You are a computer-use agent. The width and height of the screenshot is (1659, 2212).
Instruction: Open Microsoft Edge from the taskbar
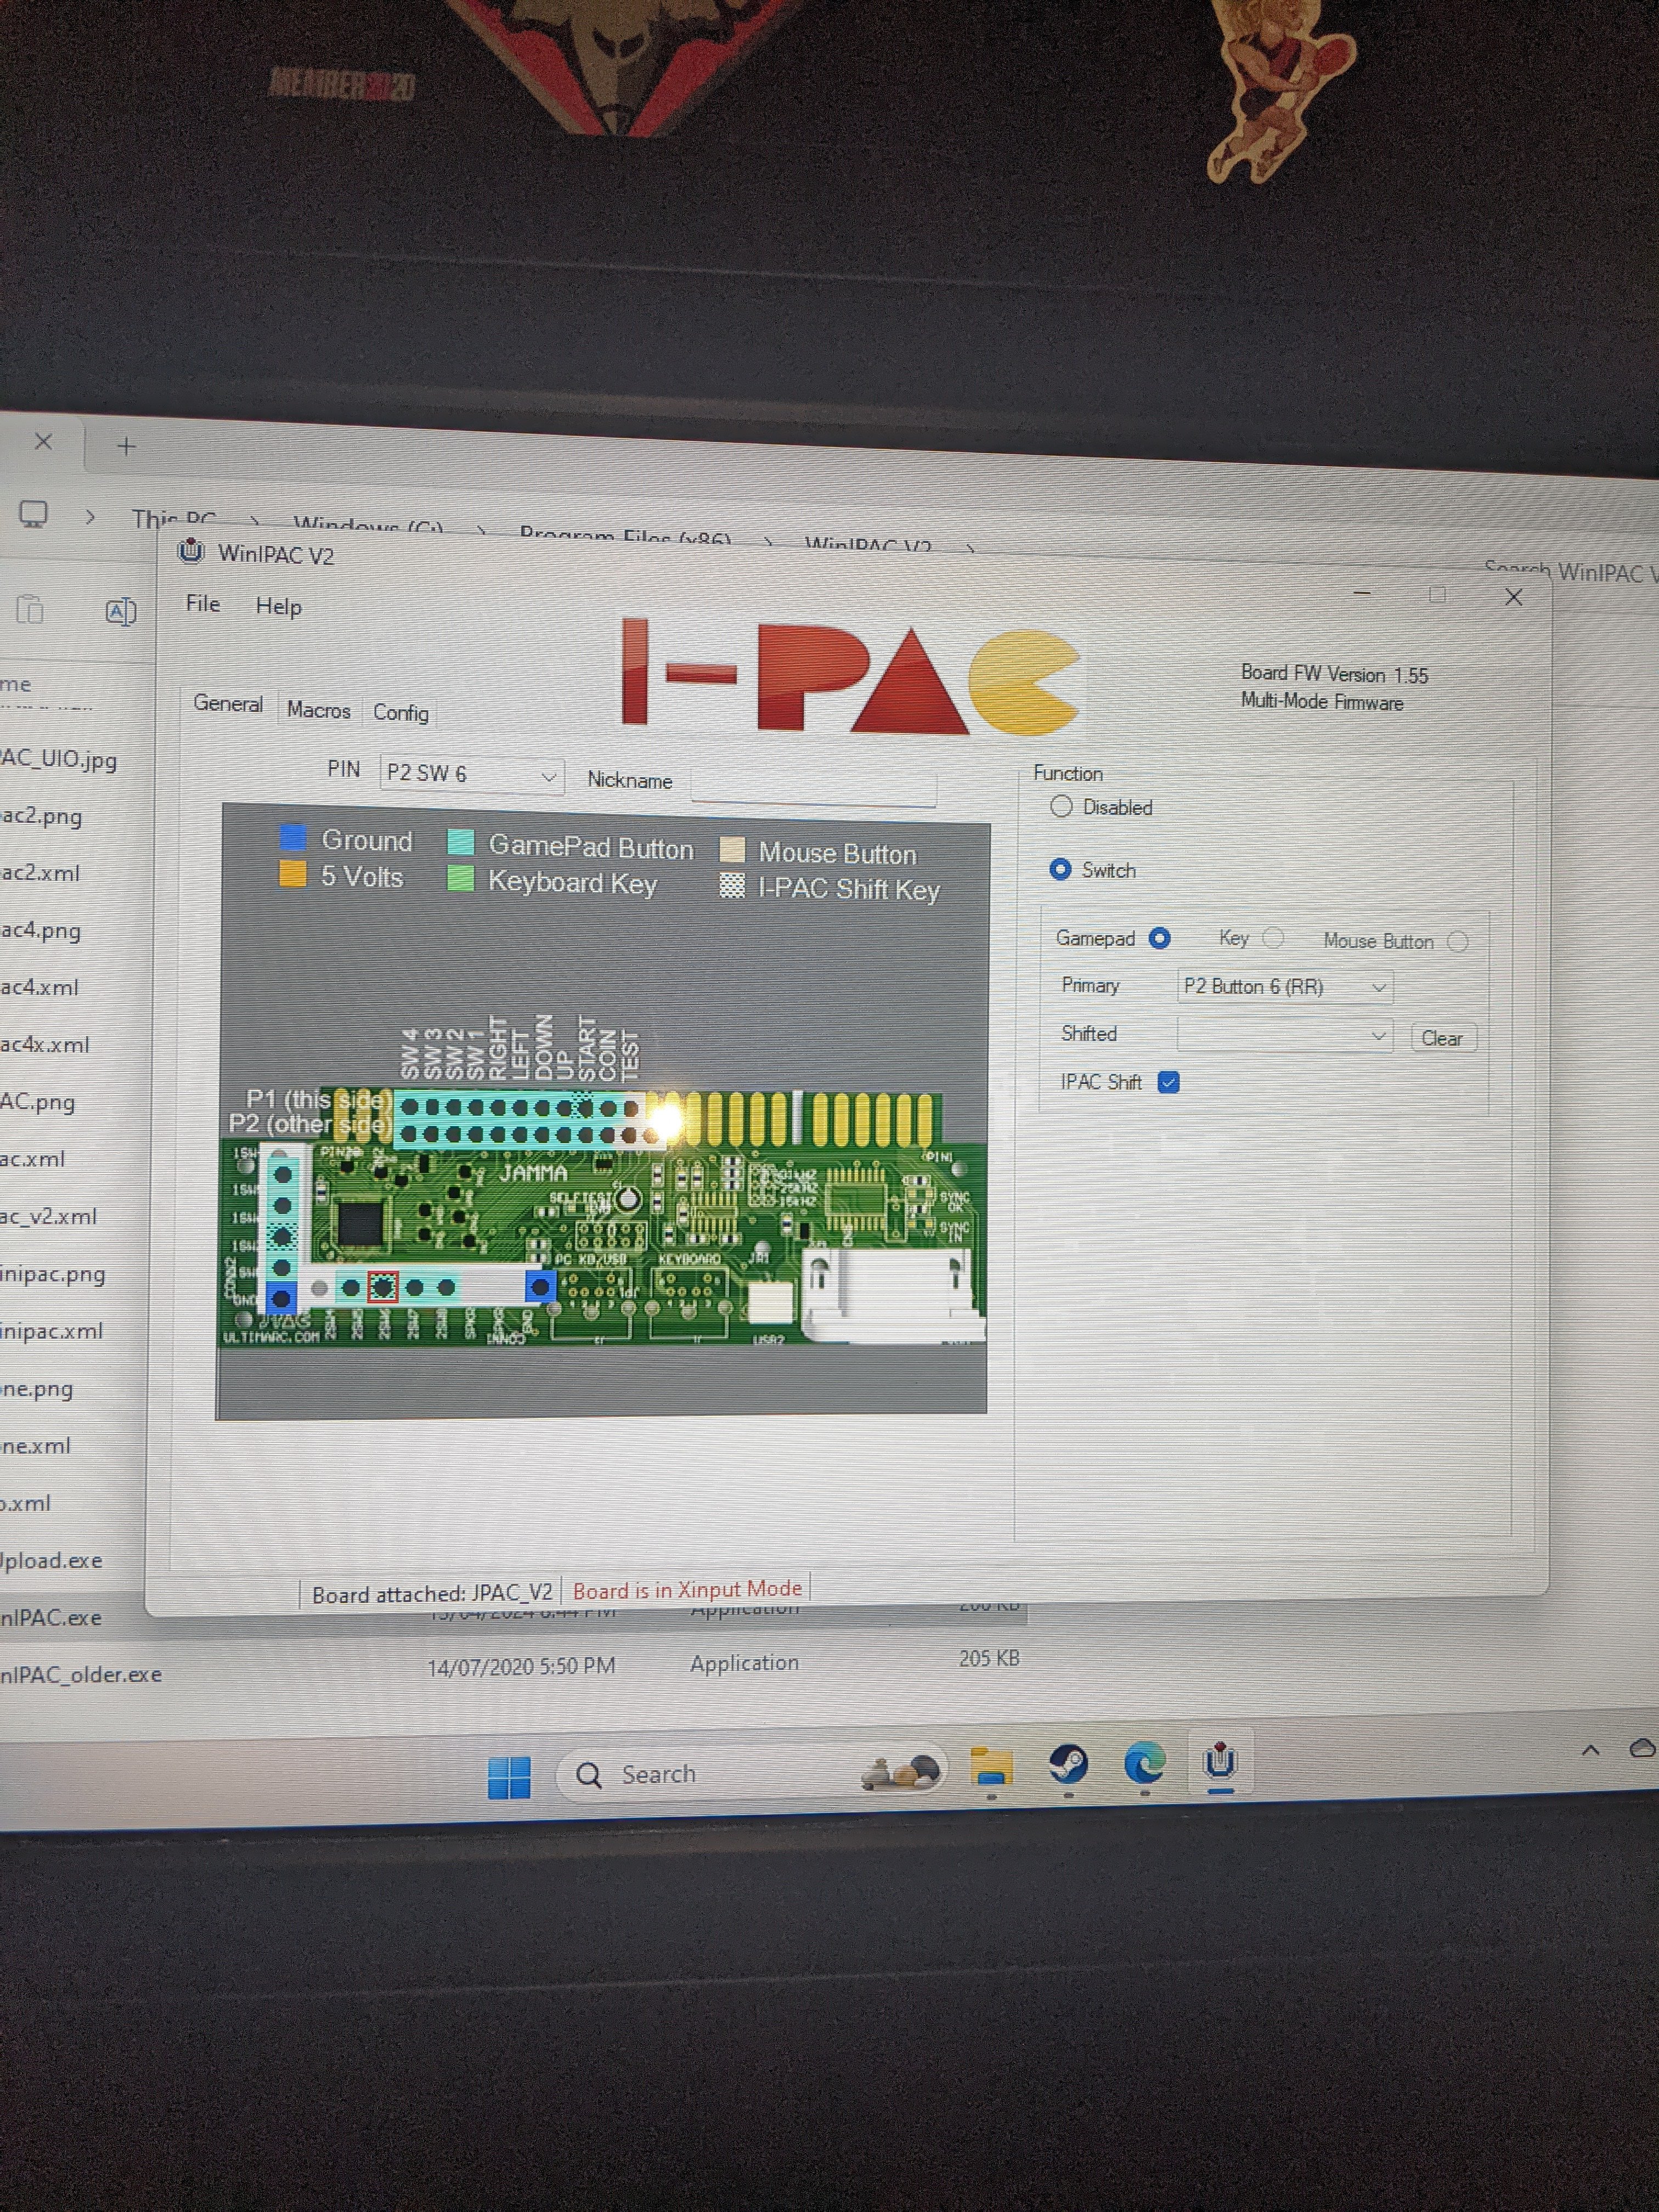click(1144, 1762)
